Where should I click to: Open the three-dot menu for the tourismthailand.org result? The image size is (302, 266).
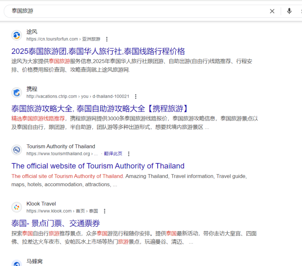point(129,154)
